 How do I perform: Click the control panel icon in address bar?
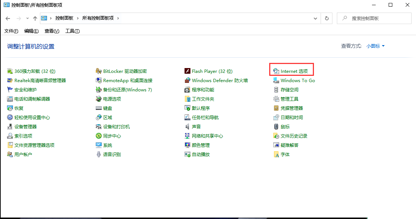click(x=44, y=18)
